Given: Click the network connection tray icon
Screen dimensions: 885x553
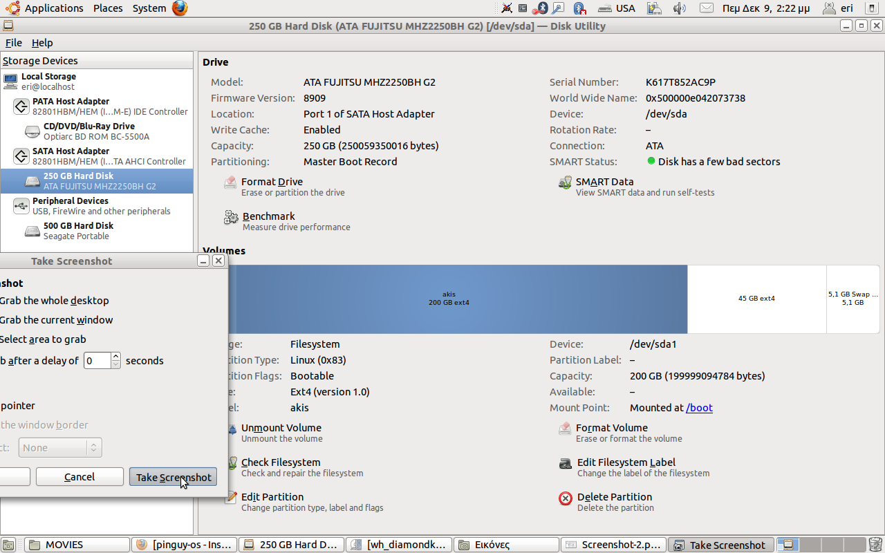Looking at the screenshot, I should pyautogui.click(x=507, y=8).
